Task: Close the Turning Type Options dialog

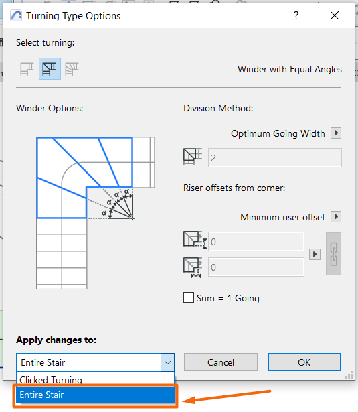Action: 335,16
